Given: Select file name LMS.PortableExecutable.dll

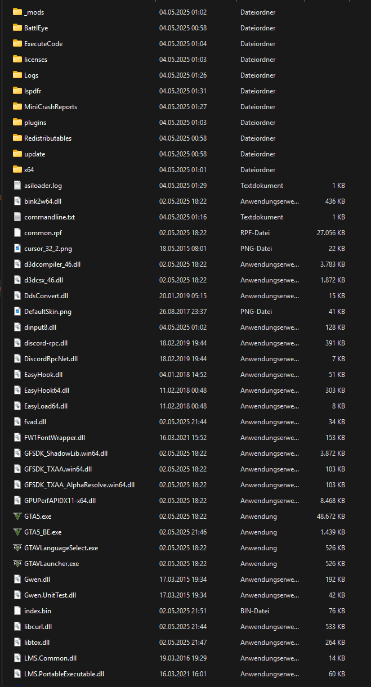Looking at the screenshot, I should 64,673.
